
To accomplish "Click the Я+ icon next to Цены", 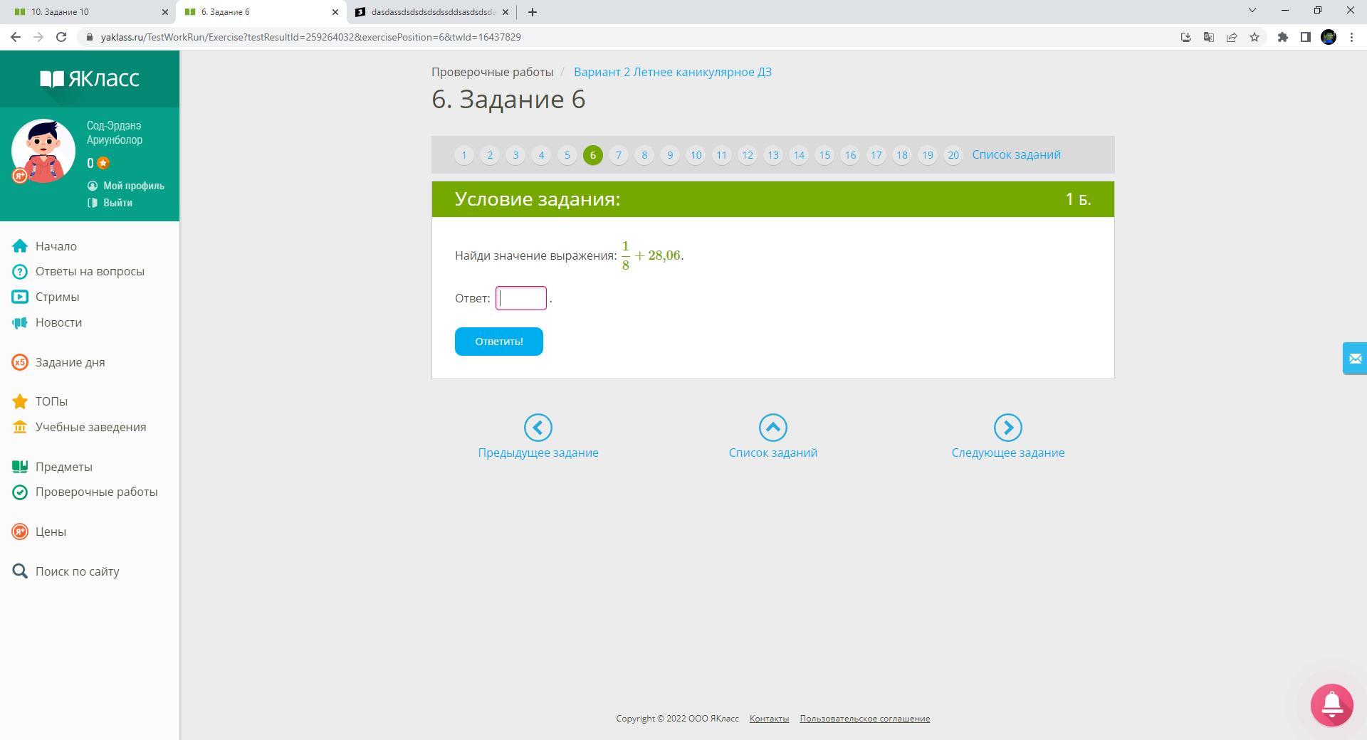I will 20,532.
